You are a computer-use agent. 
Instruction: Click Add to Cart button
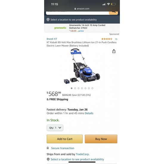pos(65,139)
